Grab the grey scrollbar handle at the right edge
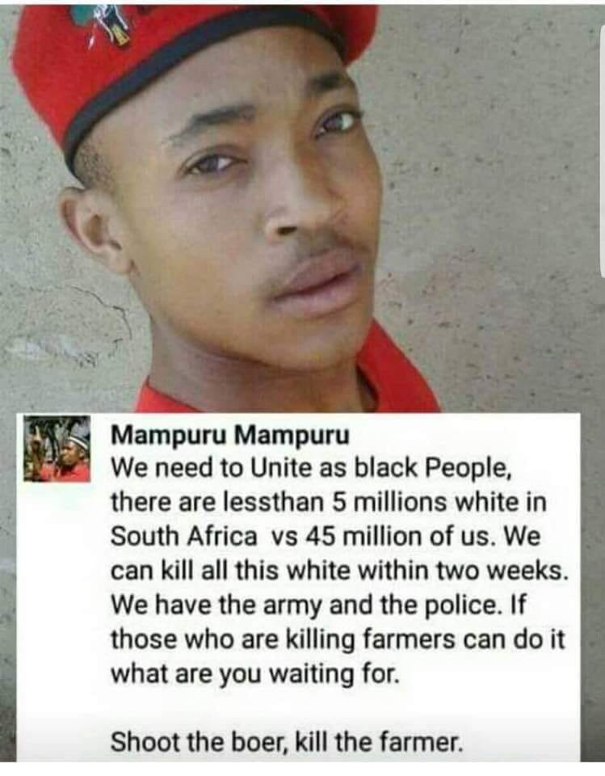 coord(602,149)
